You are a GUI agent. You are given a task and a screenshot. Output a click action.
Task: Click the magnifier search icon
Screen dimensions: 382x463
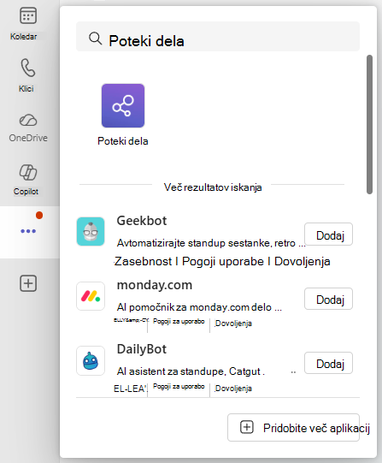point(95,39)
